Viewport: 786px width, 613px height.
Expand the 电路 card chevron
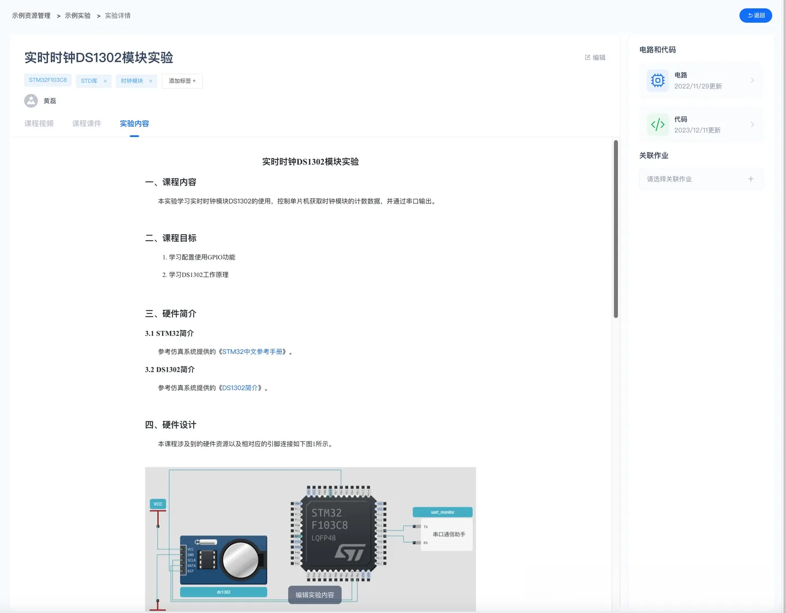tap(752, 81)
